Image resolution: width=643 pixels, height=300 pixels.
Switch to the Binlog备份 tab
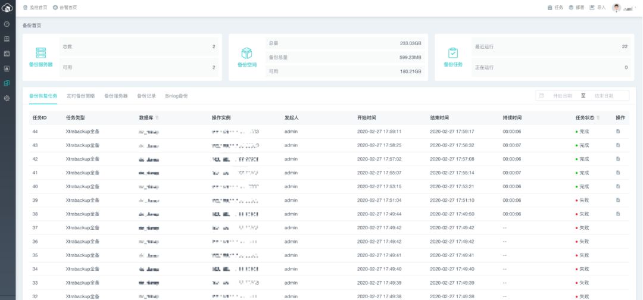(x=177, y=96)
